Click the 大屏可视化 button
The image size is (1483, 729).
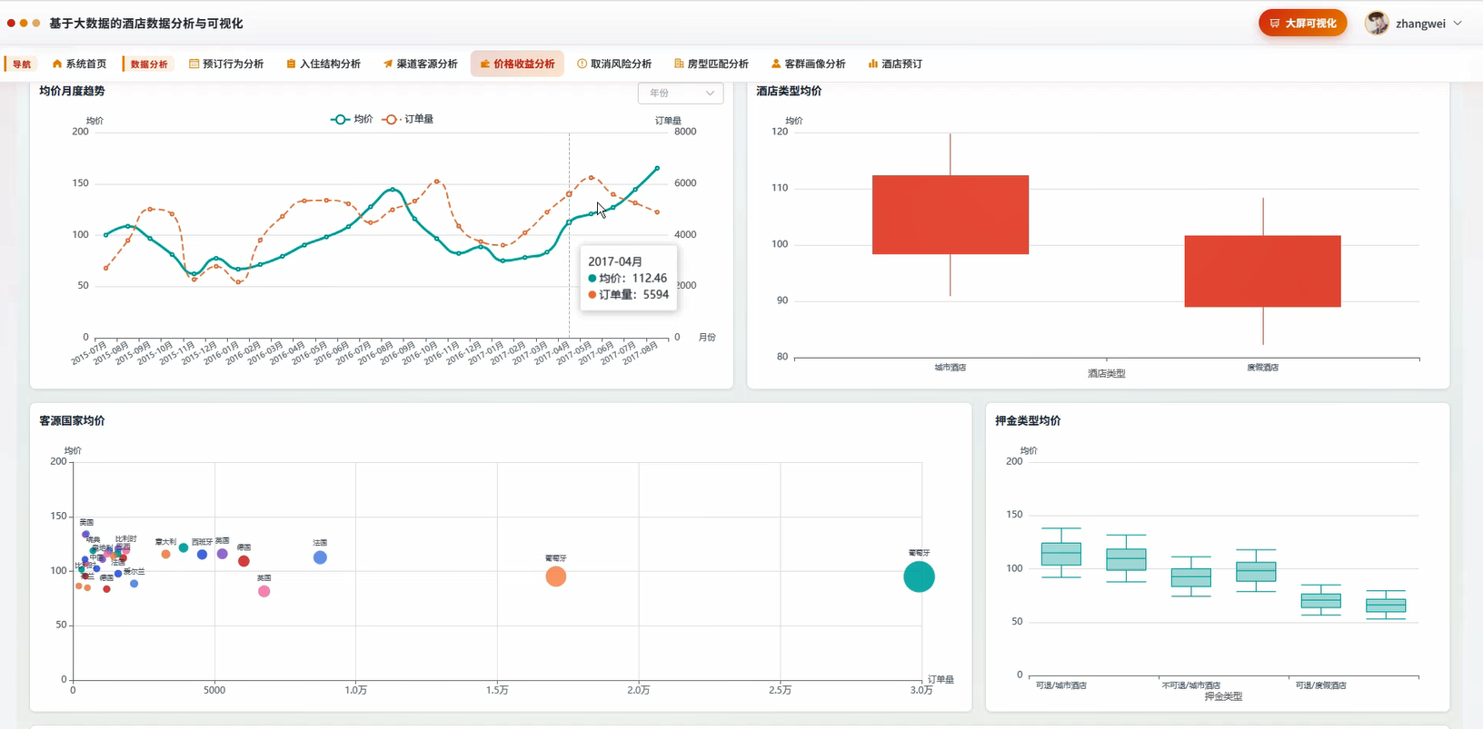click(1302, 24)
